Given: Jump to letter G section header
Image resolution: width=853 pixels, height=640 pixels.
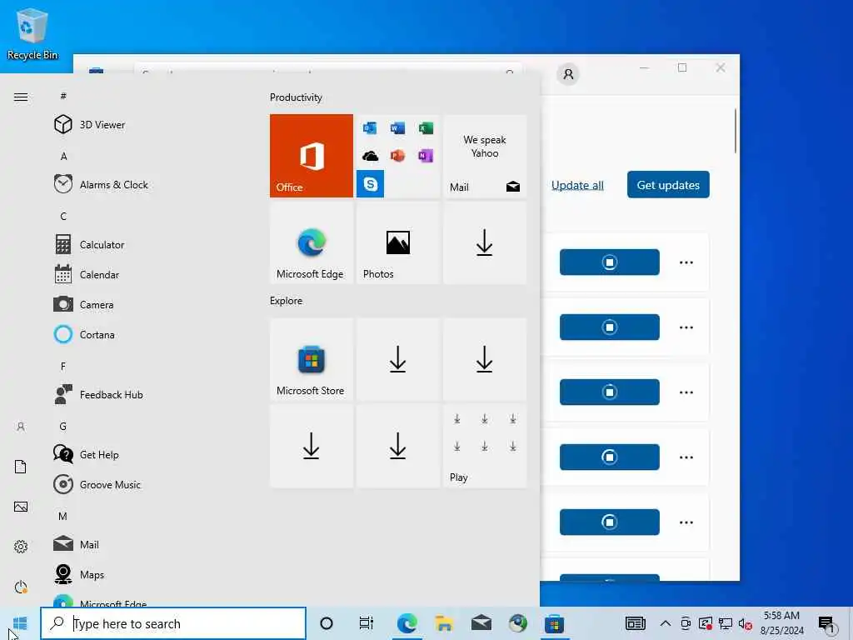Looking at the screenshot, I should (63, 426).
